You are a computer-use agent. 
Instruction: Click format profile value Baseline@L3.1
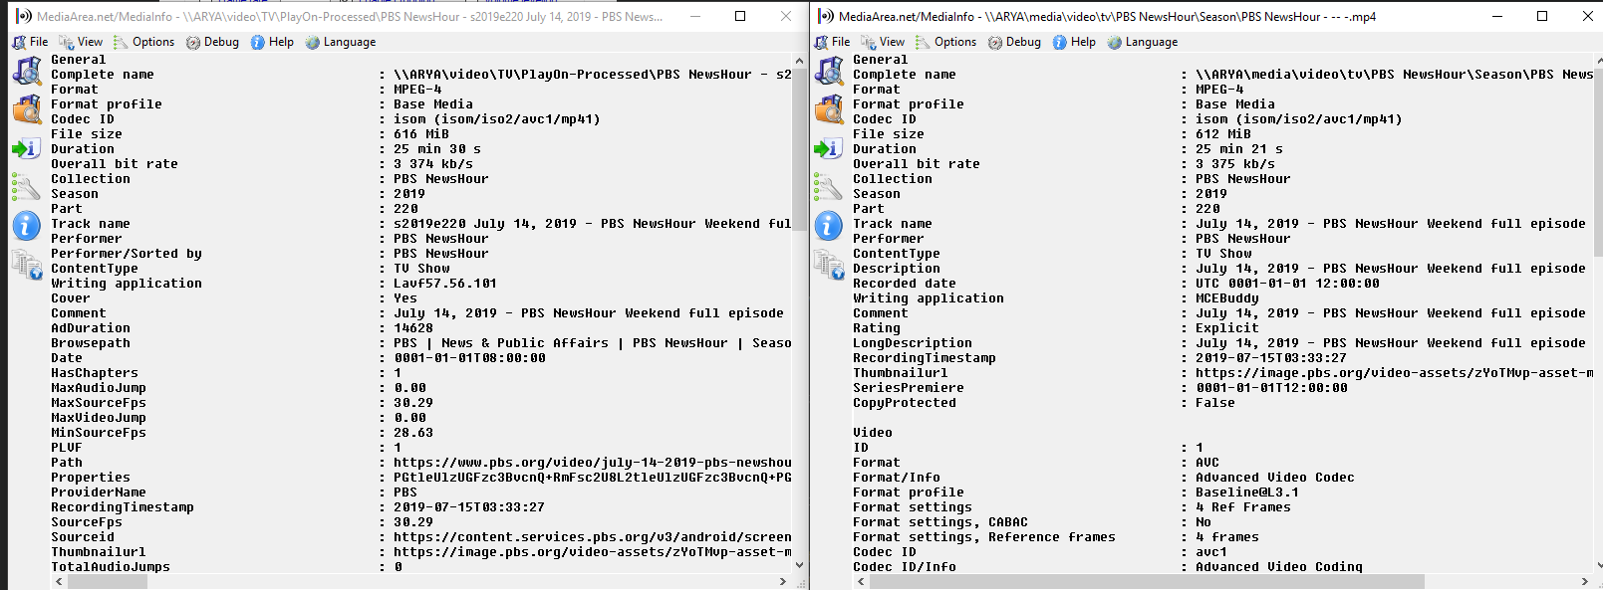1247,492
